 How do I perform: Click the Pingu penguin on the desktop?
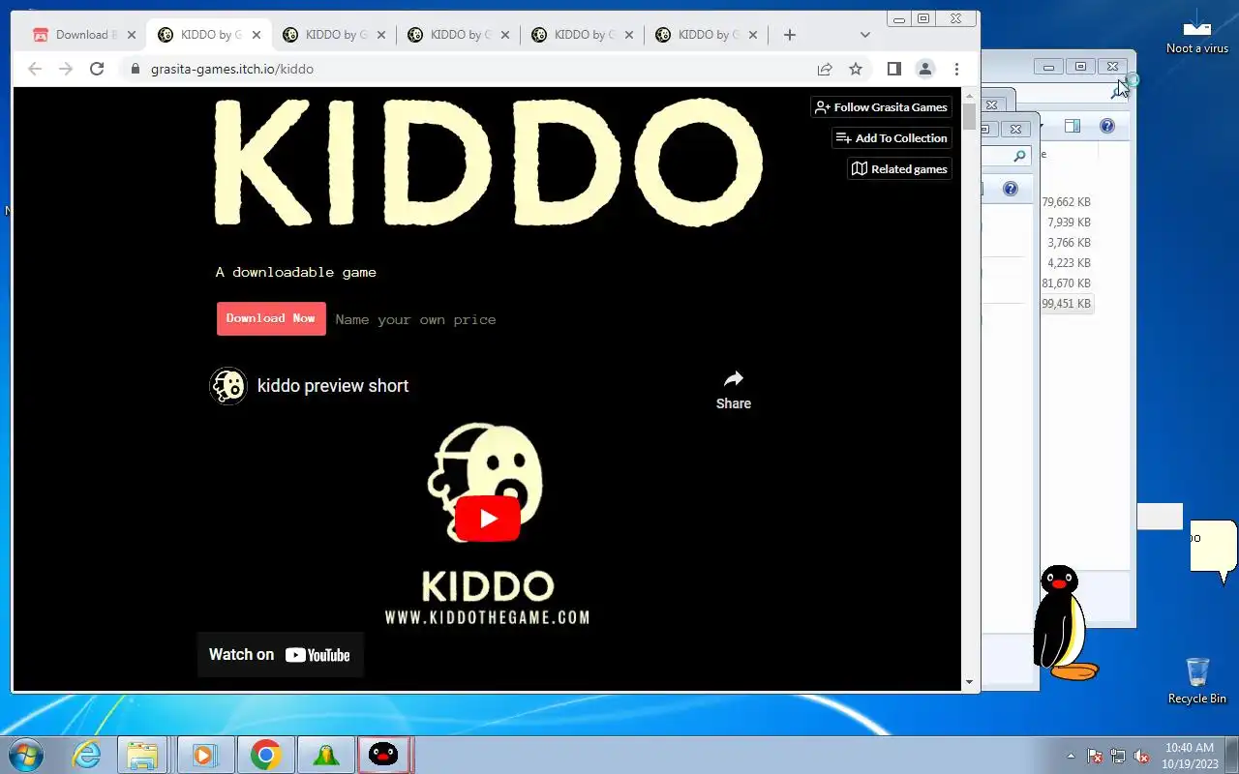[x=1064, y=622]
